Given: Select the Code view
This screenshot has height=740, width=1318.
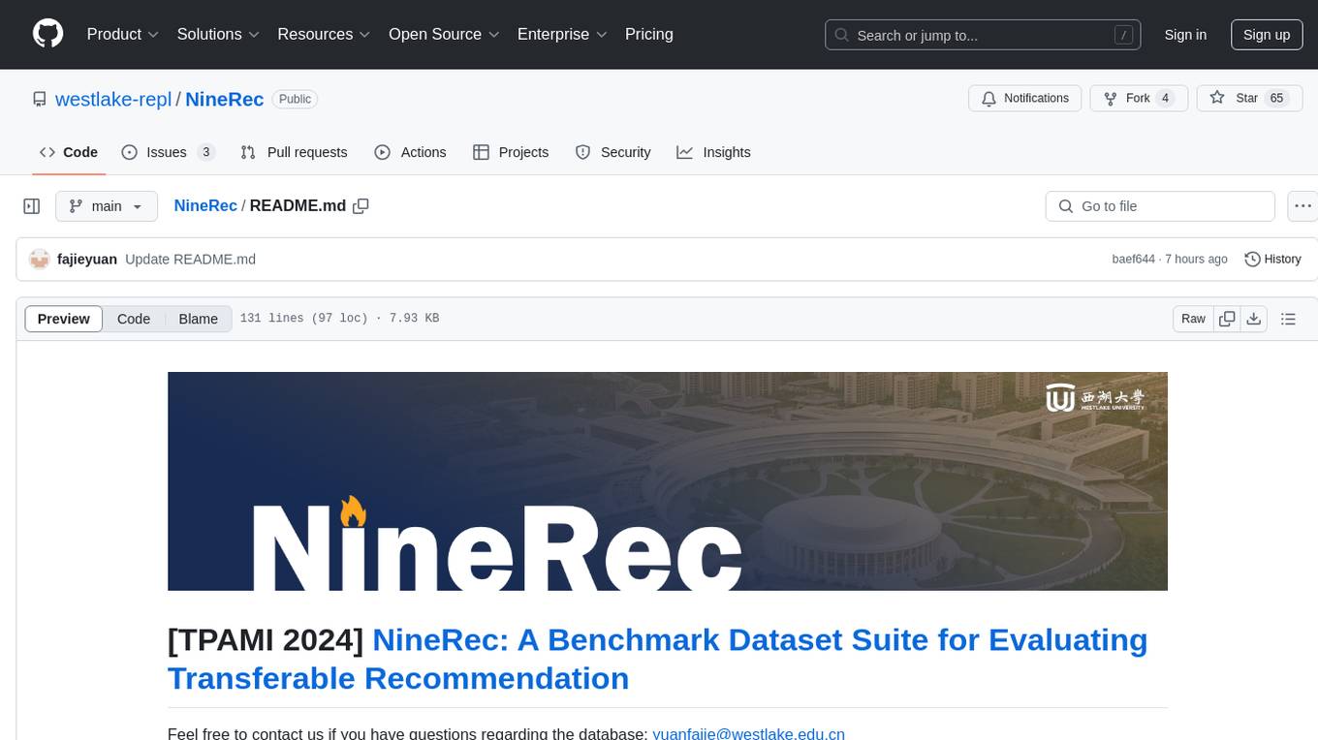Looking at the screenshot, I should 134,319.
